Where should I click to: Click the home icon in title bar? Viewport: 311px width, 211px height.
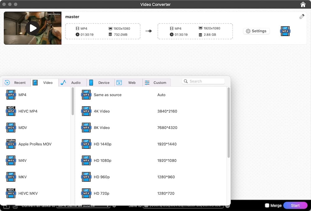(303, 4)
